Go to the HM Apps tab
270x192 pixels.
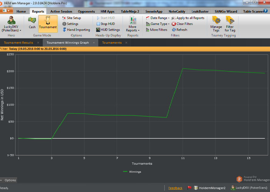(108, 11)
